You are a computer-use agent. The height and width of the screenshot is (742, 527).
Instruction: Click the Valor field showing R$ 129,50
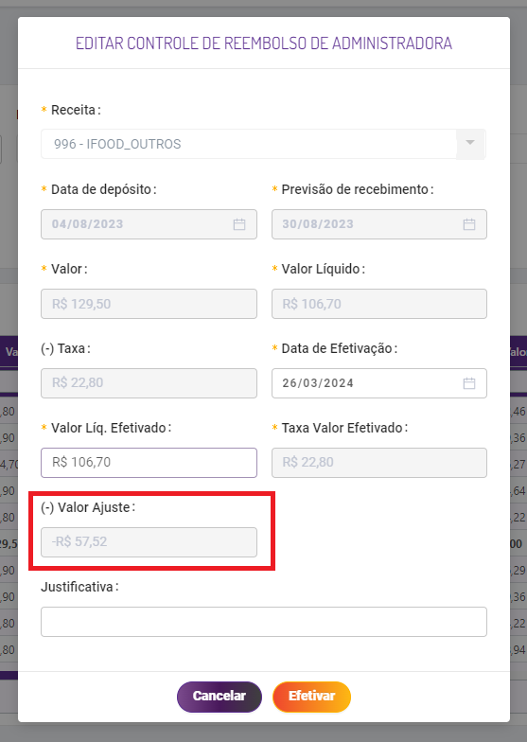(149, 304)
